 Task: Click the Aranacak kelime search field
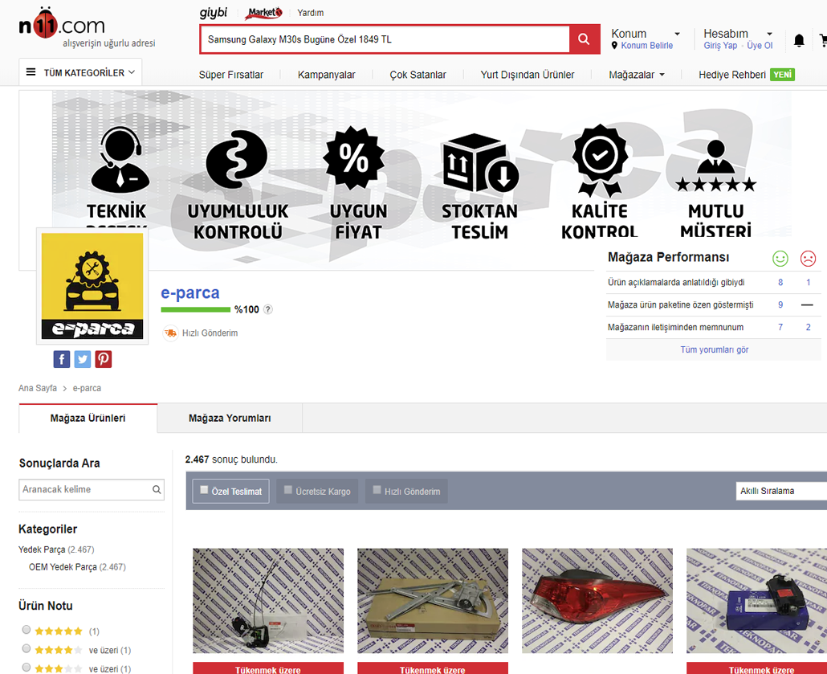[x=84, y=489]
